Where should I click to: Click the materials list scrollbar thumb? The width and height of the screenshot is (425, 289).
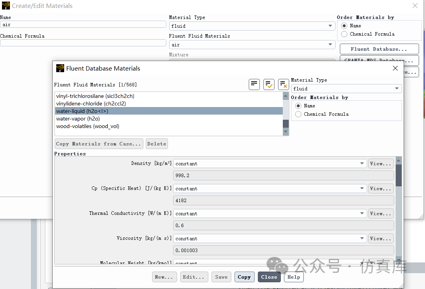(286, 123)
